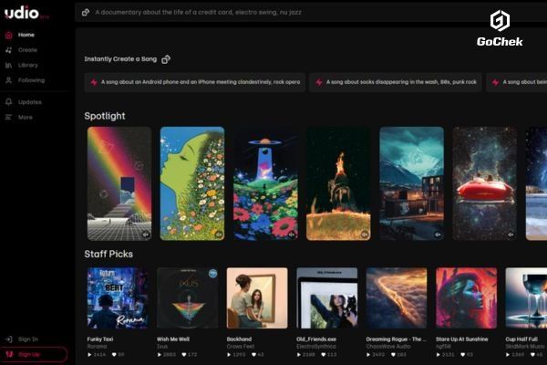Open the Backhand cover art
547x365 pixels.
(257, 298)
